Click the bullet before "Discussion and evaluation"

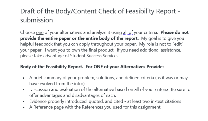point(24,90)
